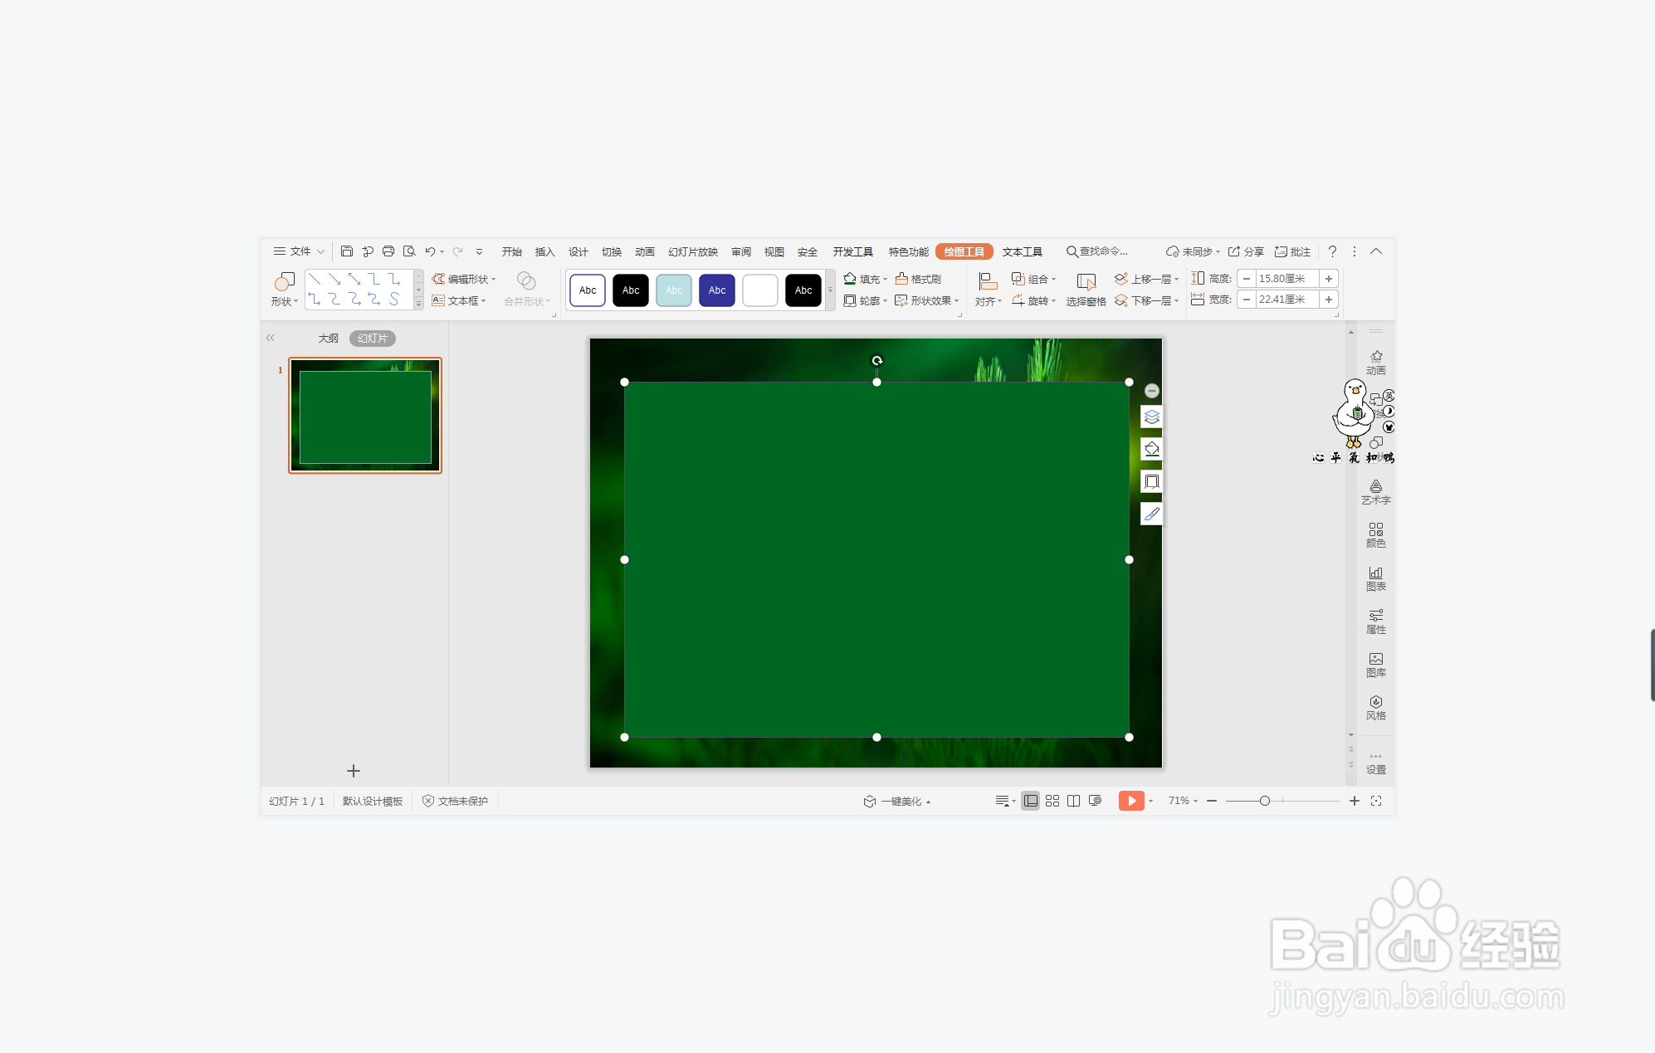Click 编辑形状 edit shape button

pyautogui.click(x=464, y=279)
